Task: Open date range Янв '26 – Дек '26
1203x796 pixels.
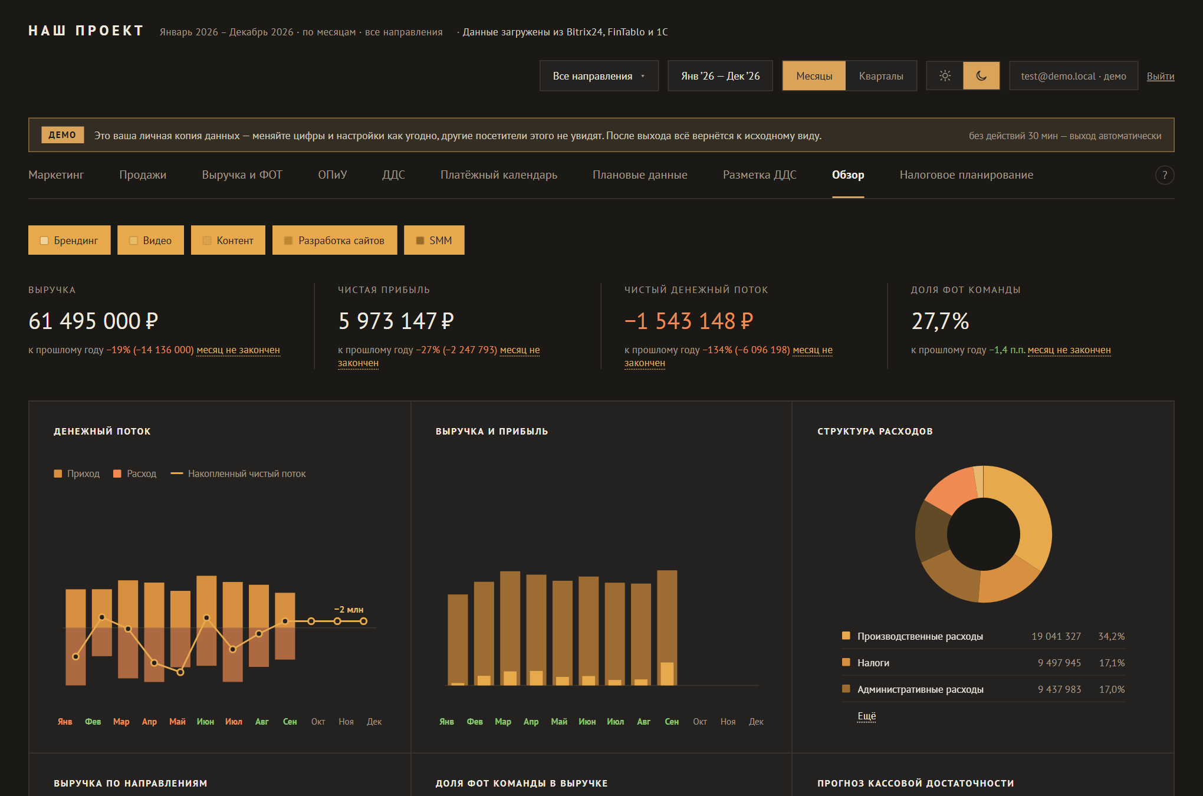Action: 720,75
